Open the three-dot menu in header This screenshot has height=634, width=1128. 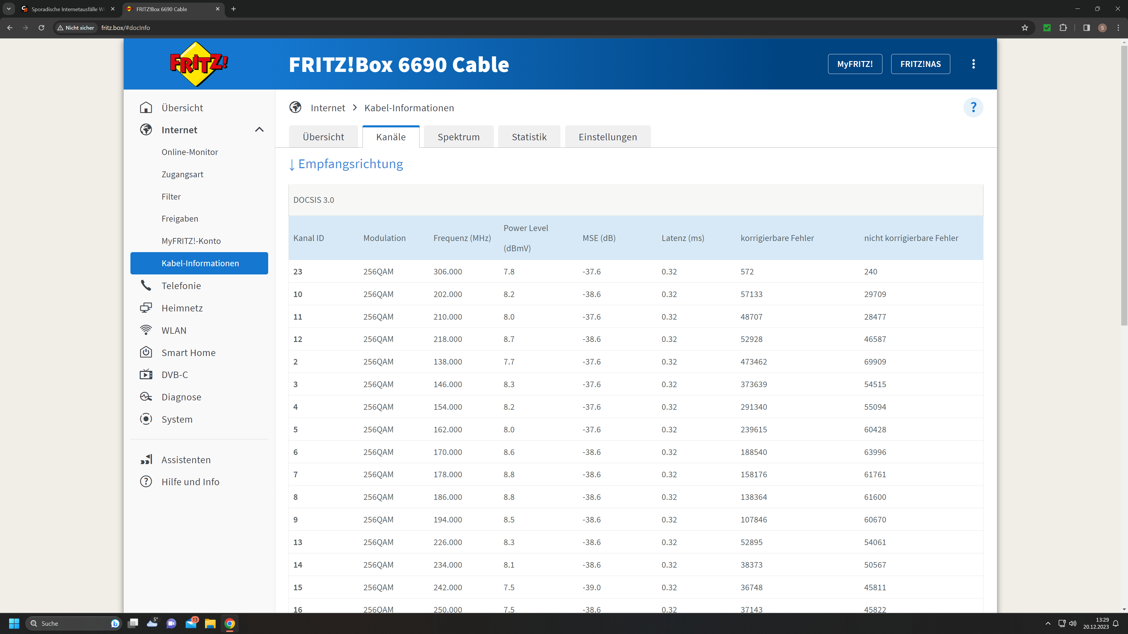(973, 64)
